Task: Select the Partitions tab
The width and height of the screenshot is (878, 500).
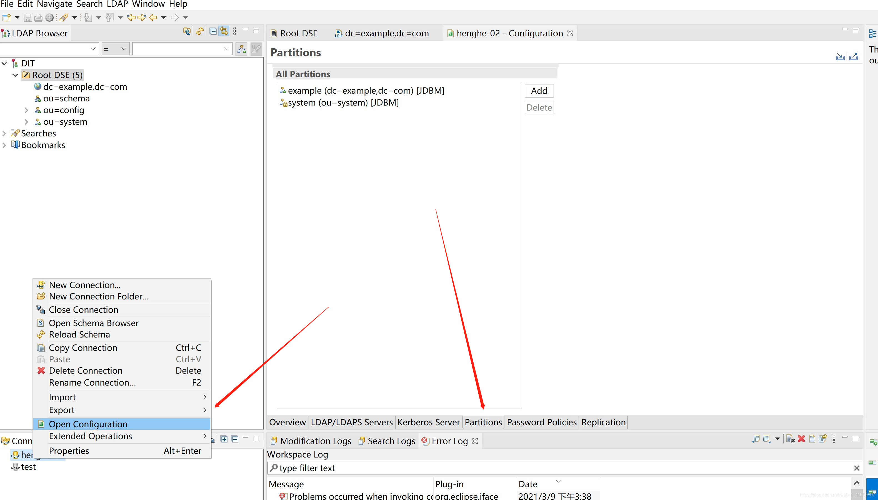Action: click(482, 422)
